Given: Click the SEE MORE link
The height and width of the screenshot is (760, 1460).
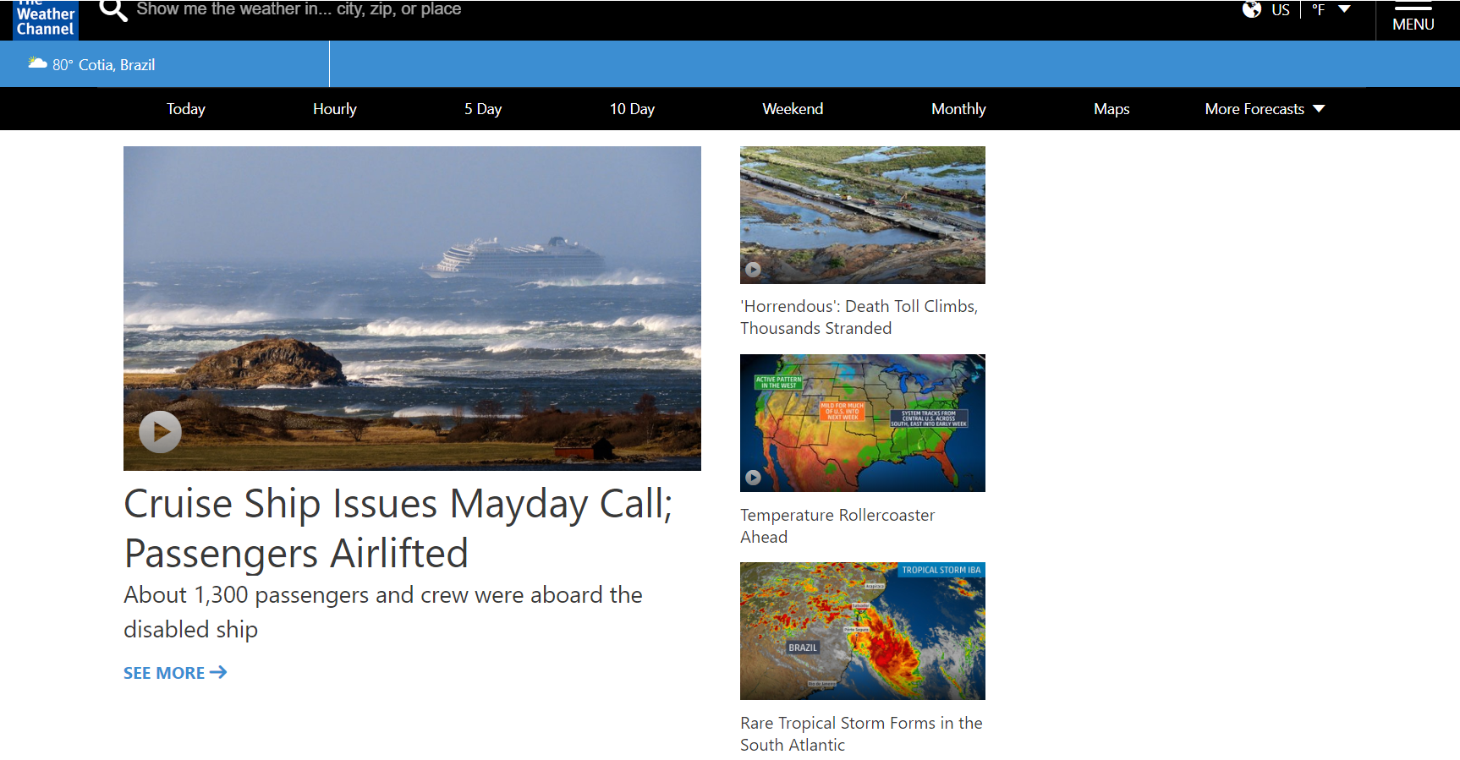Looking at the screenshot, I should (x=174, y=673).
